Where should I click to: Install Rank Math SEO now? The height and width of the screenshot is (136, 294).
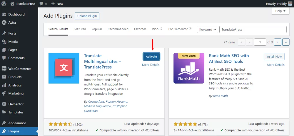[x=274, y=56]
